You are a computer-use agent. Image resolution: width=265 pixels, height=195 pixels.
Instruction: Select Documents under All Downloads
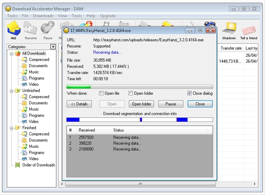coord(38,66)
